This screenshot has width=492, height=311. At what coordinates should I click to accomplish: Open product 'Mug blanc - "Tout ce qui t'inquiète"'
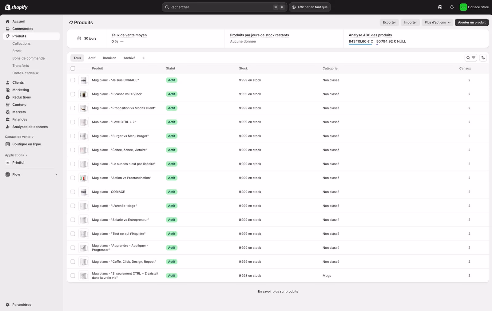pos(119,234)
